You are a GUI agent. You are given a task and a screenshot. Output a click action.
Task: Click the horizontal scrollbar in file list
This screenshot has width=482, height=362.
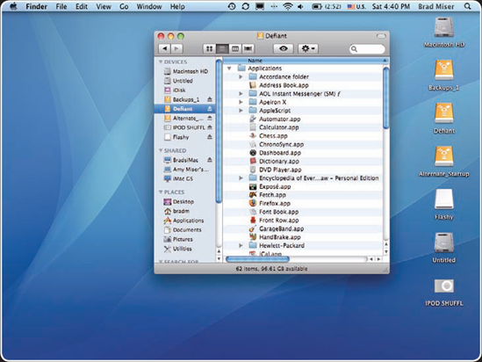click(257, 259)
